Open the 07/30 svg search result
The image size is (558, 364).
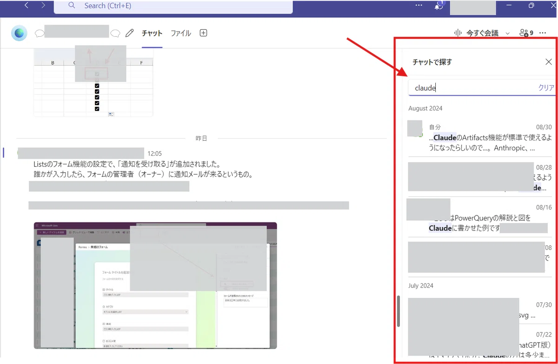tap(480, 311)
